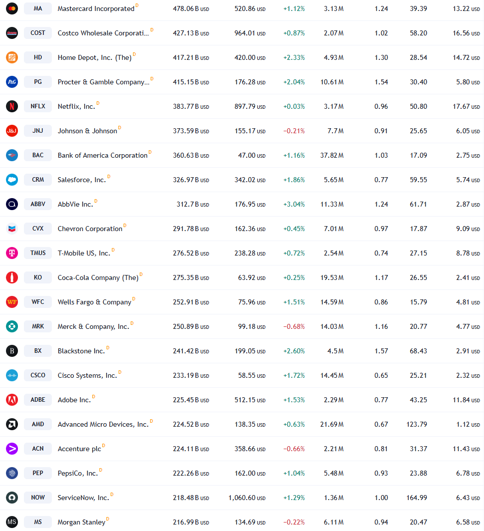Click the Procter & Gamble logo icon
Image resolution: width=484 pixels, height=531 pixels.
(12, 82)
